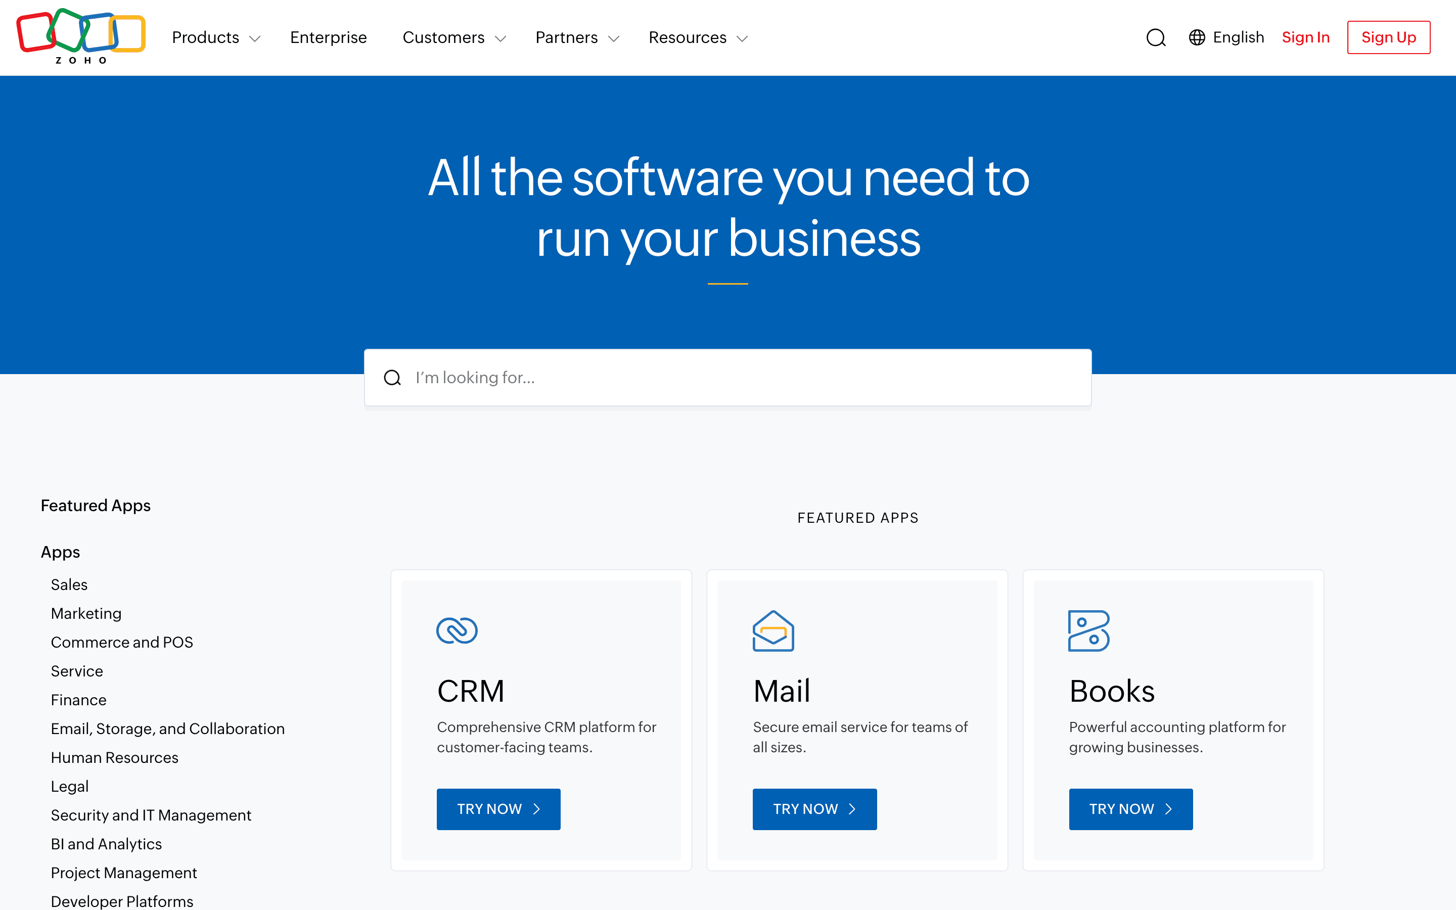Viewport: 1456px width, 910px height.
Task: Open Email, Storage, and Collaboration category
Action: click(168, 729)
